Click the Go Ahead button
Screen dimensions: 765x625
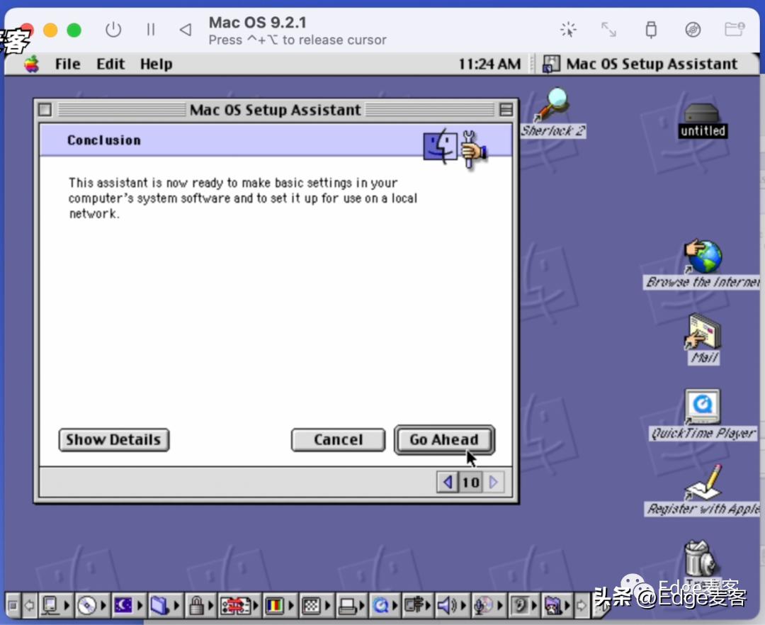pyautogui.click(x=444, y=439)
